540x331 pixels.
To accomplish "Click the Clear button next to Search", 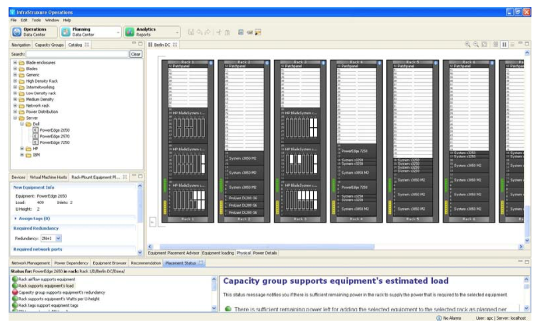I will (135, 54).
